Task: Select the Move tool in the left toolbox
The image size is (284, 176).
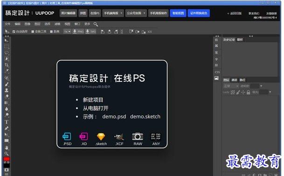Action: (x=7, y=40)
